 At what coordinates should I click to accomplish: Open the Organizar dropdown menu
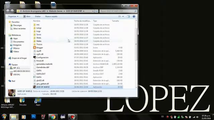coord(13,16)
